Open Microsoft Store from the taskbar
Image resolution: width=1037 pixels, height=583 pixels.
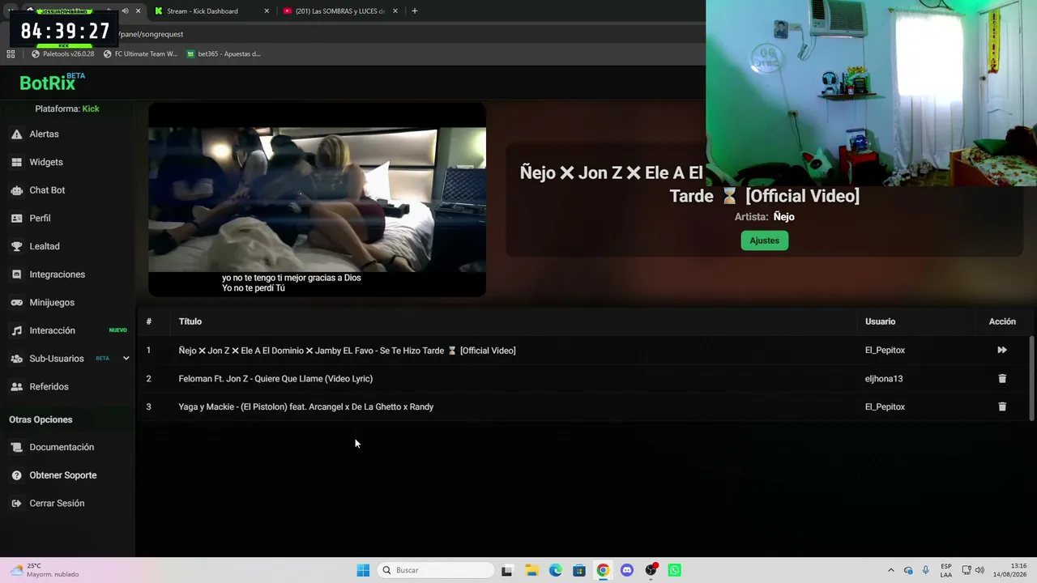(579, 570)
